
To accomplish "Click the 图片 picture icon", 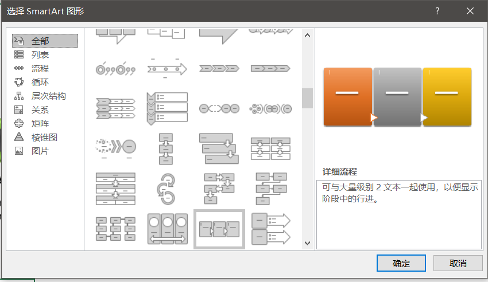I will click(x=19, y=151).
